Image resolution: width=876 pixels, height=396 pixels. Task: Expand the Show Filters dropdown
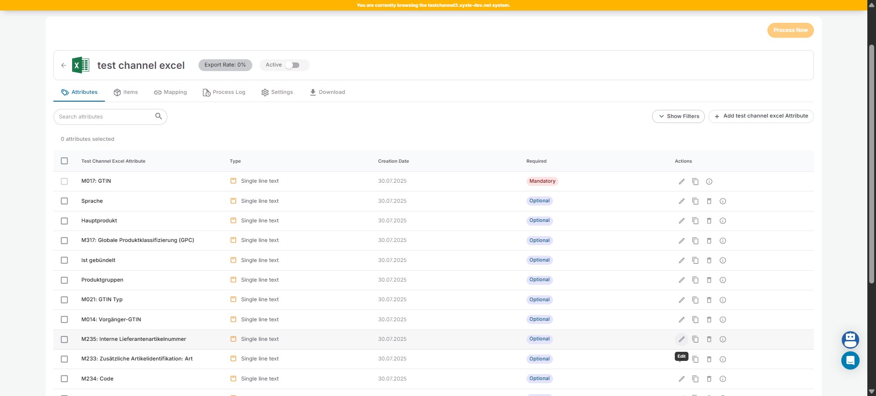coord(678,116)
